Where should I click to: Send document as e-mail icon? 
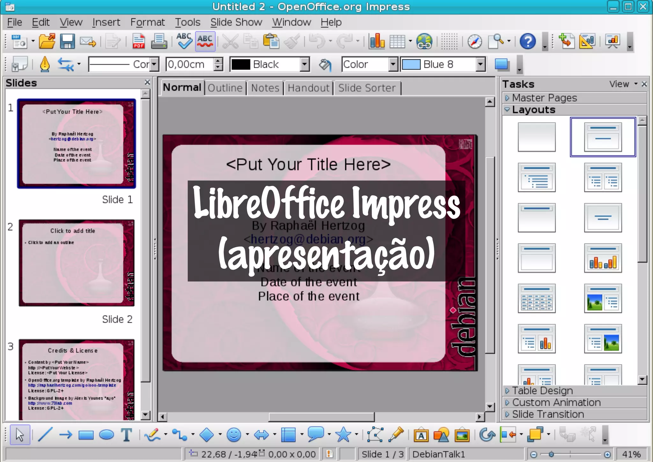[x=88, y=42]
